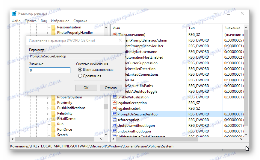The image size is (260, 160).
Task: Click the registry path in status bar
Action: click(x=92, y=146)
